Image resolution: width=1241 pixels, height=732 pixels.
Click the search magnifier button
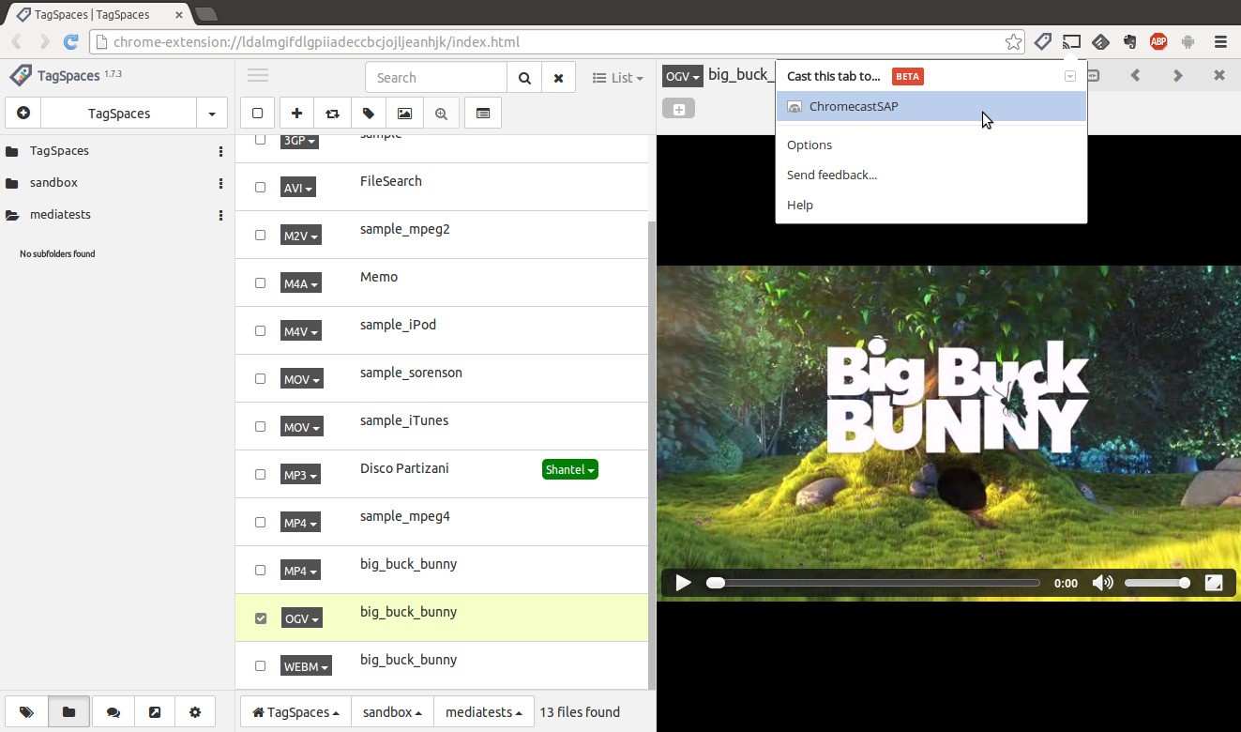pos(524,78)
